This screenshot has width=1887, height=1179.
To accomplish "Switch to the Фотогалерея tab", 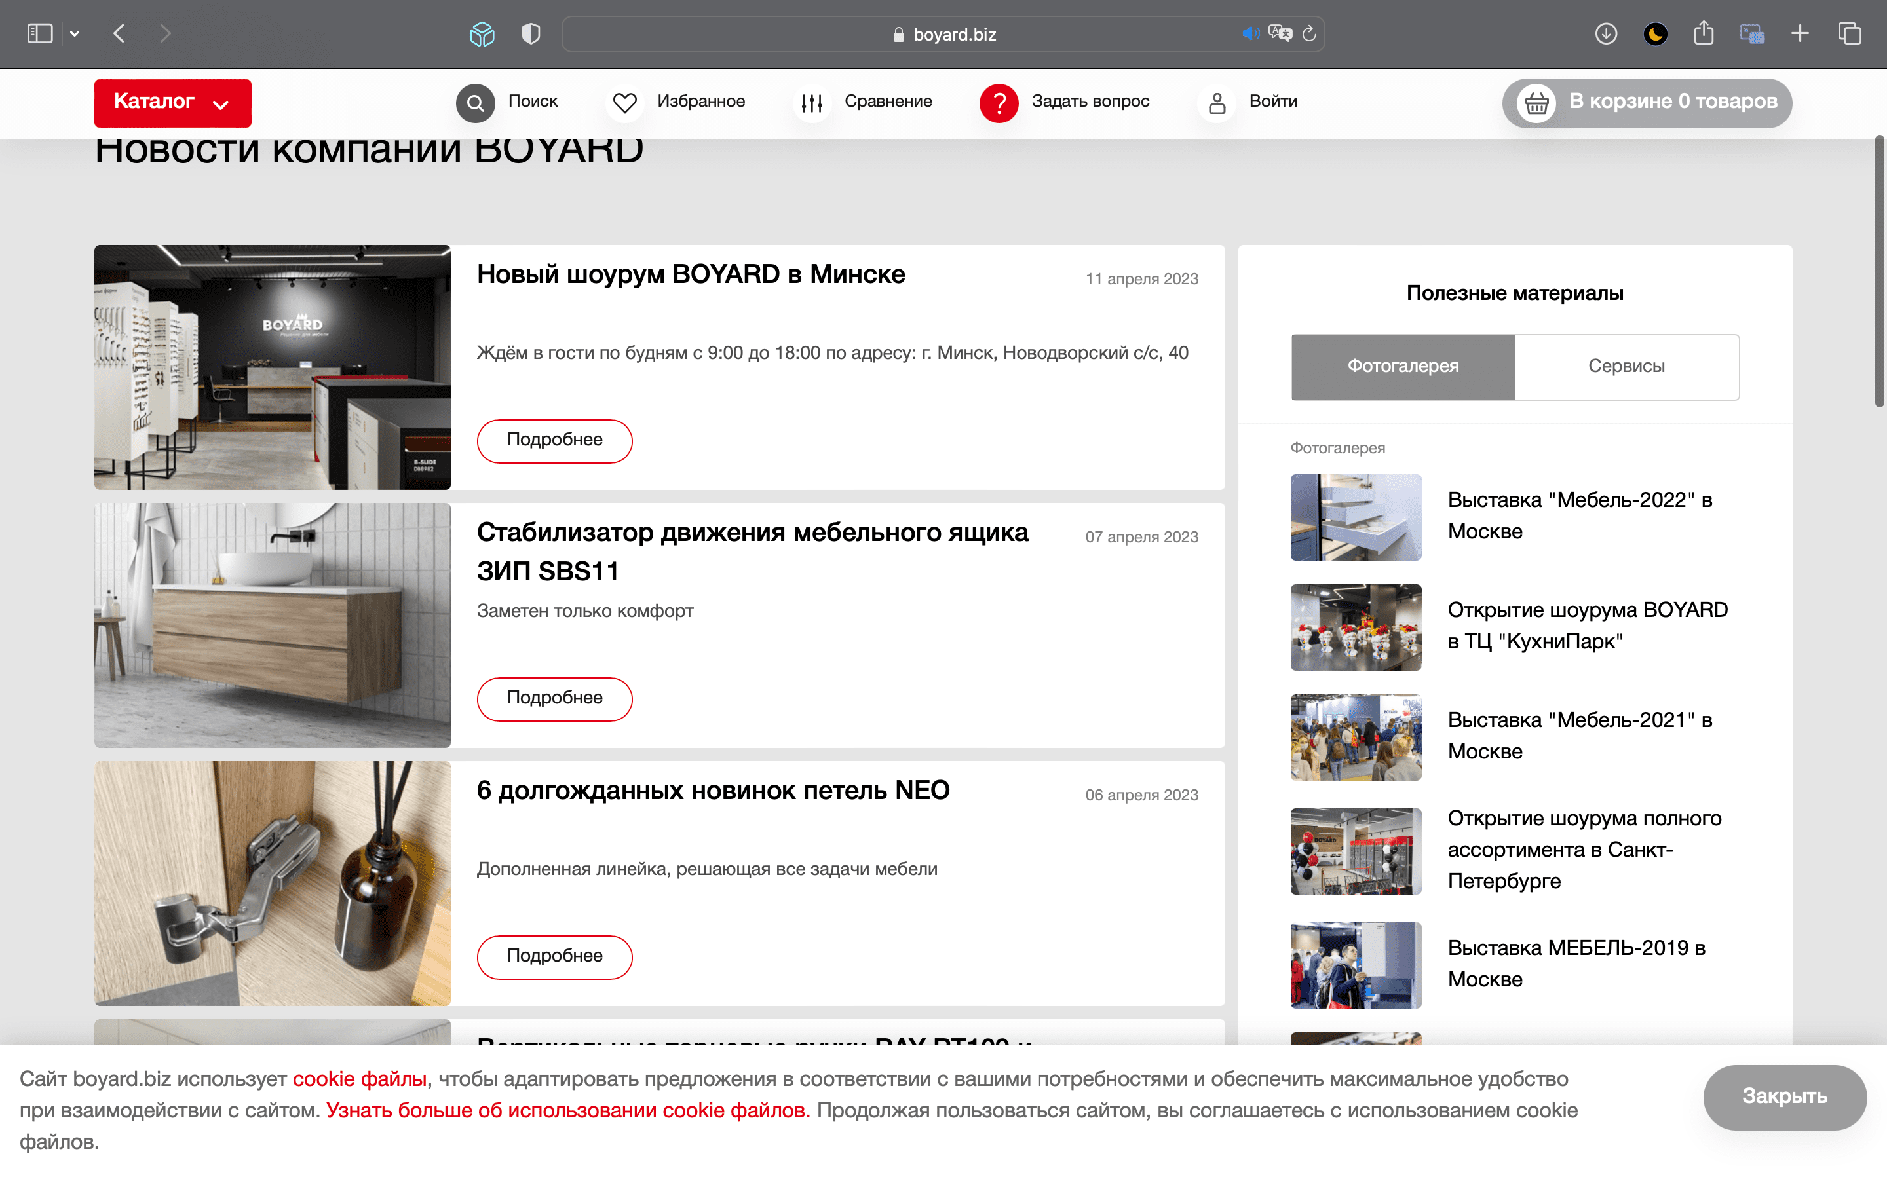I will [x=1403, y=367].
